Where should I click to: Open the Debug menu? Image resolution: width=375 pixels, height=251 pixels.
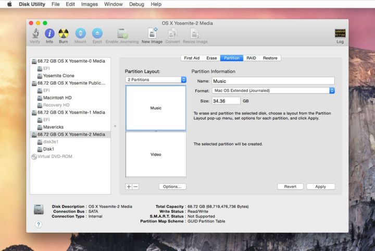coord(136,4)
